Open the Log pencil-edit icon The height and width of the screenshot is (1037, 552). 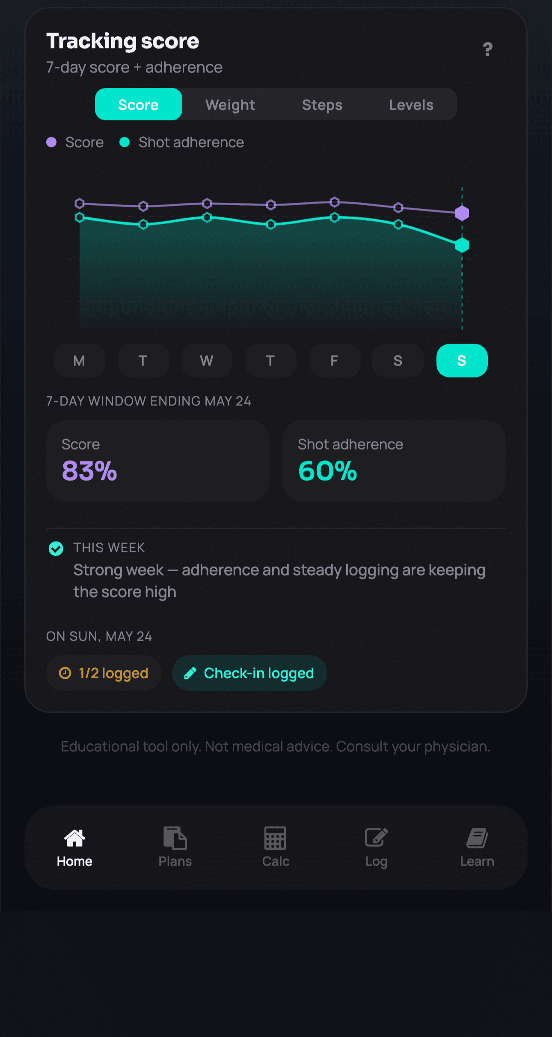(x=376, y=838)
